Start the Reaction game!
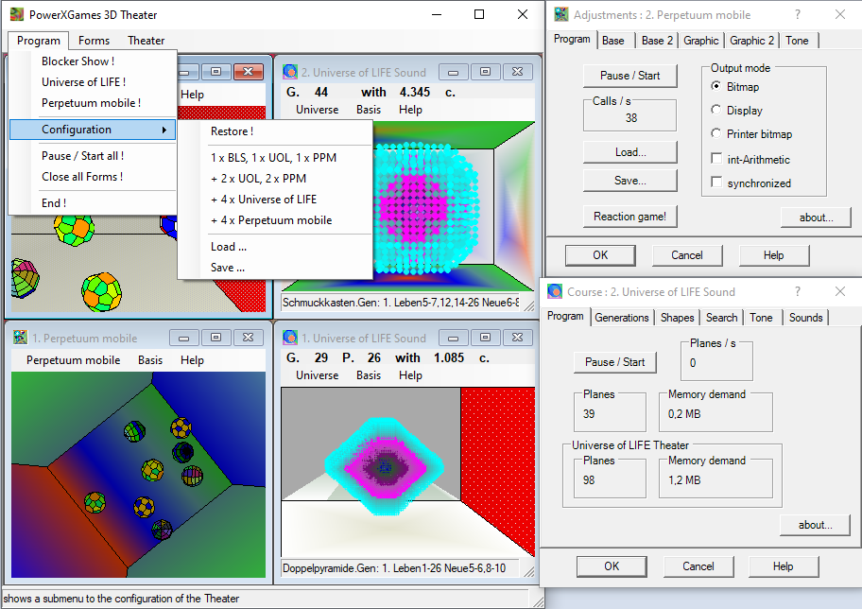The image size is (862, 609). [x=630, y=217]
